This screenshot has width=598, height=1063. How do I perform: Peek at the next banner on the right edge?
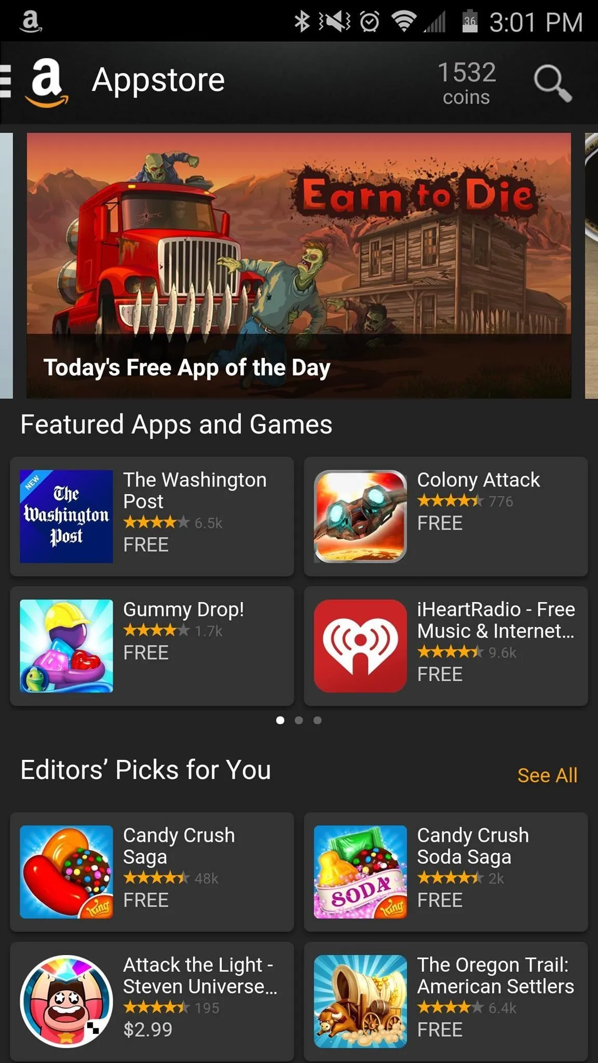591,266
